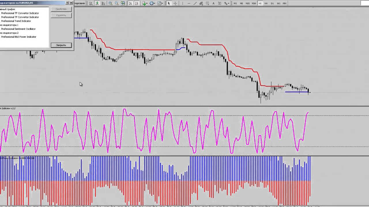Select the text 'A' tool
This screenshot has width=369, height=207.
tap(213, 3)
